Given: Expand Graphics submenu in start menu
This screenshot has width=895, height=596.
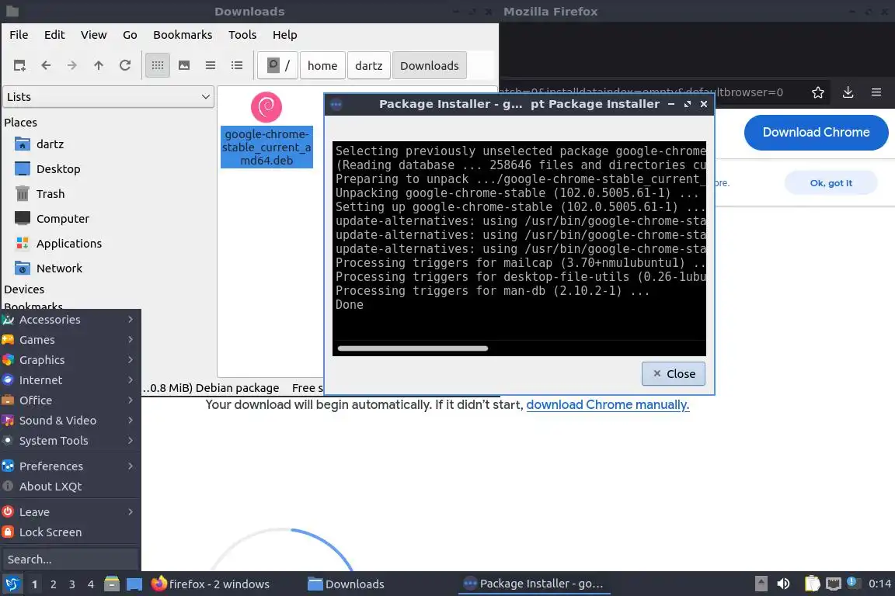Looking at the screenshot, I should click(x=70, y=360).
